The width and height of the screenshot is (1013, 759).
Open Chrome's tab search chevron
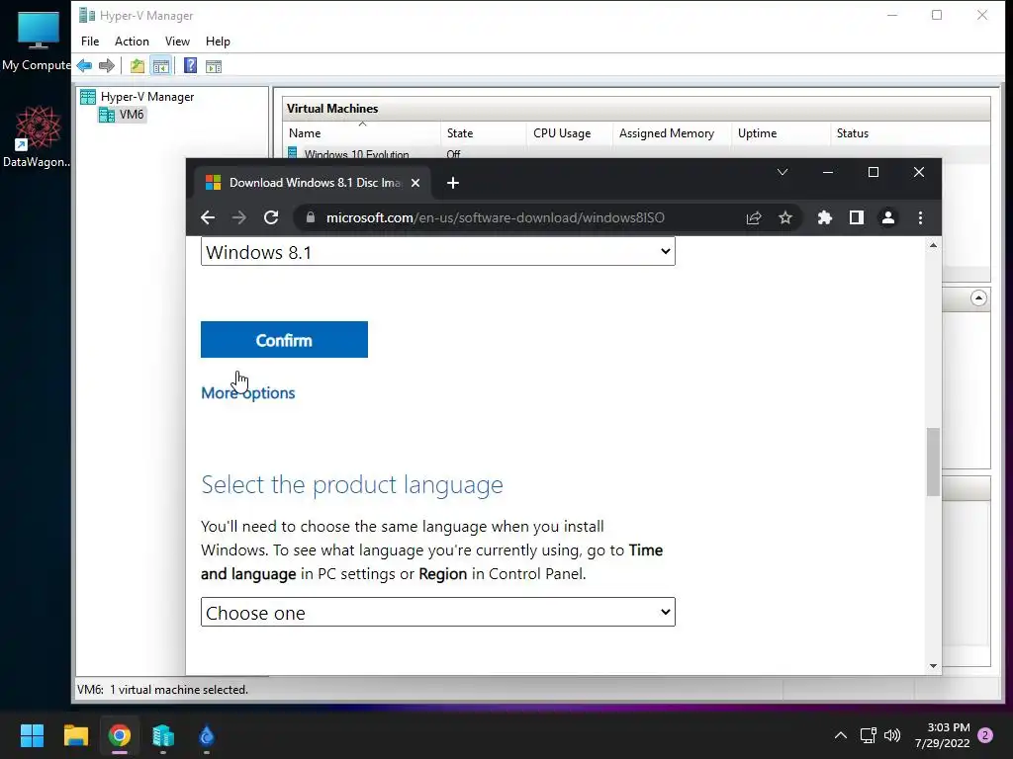783,172
